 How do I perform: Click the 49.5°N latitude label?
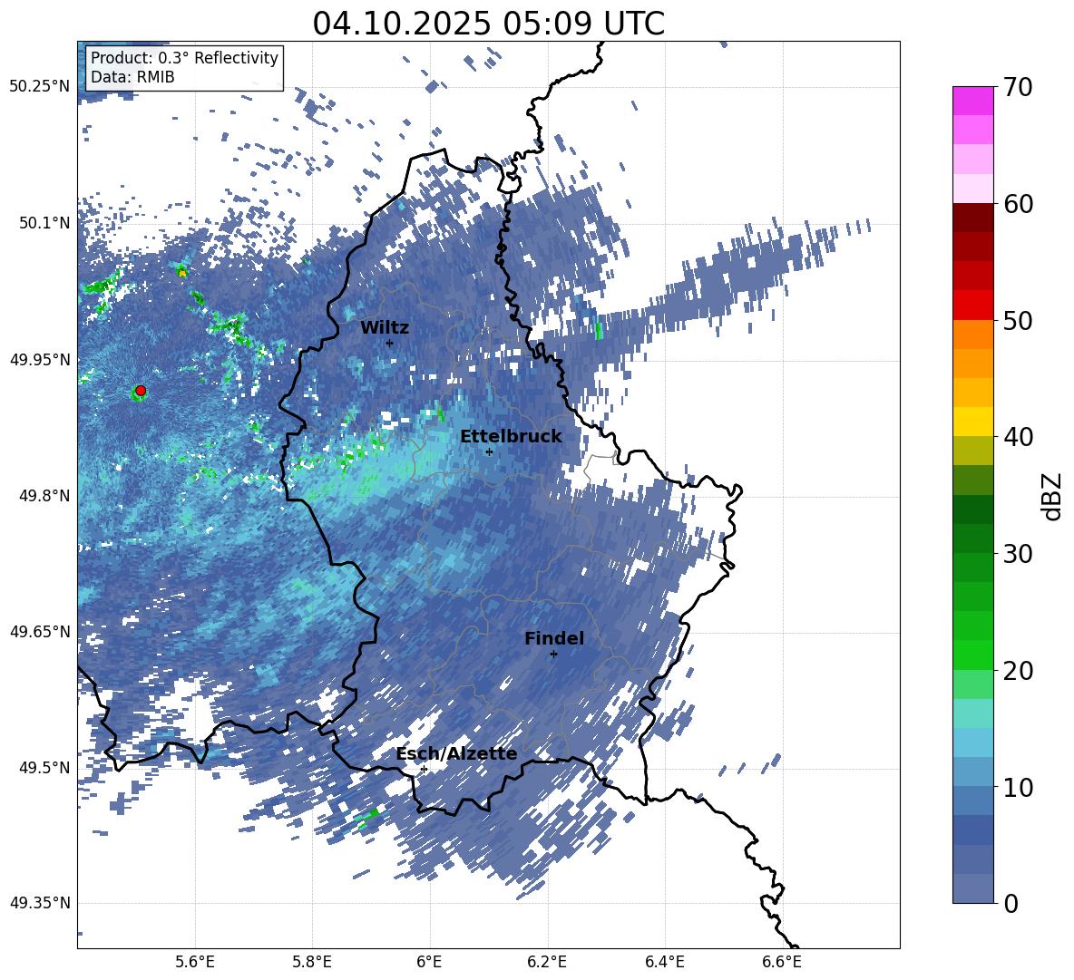[x=45, y=767]
